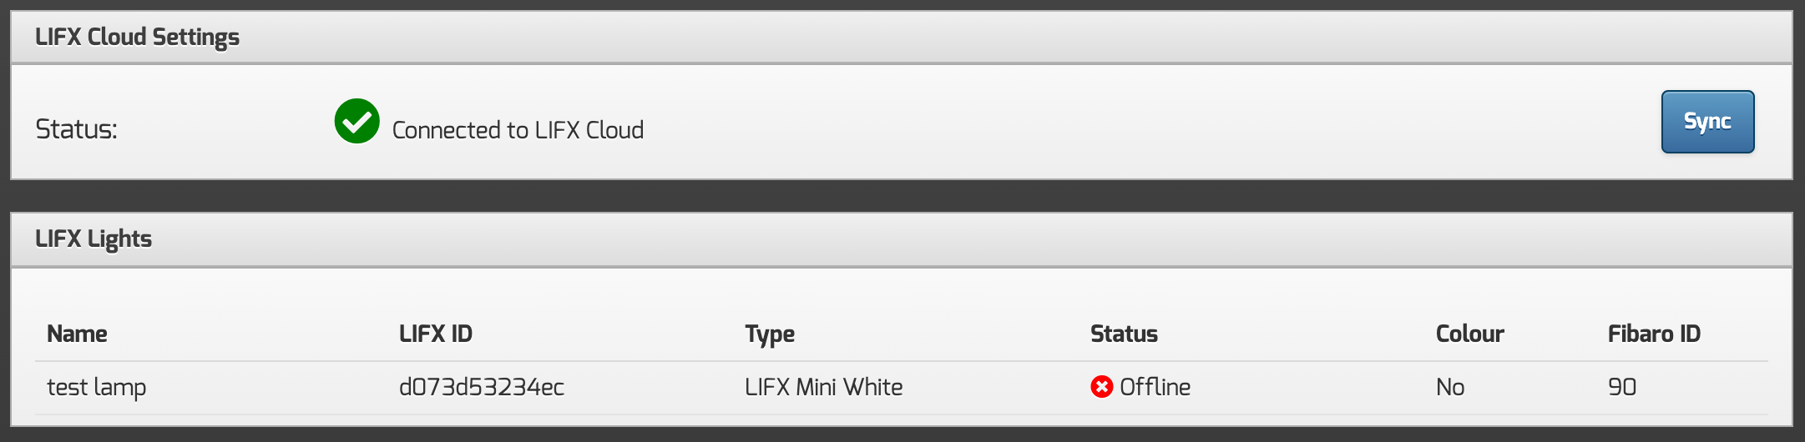Click the 'LIFX Mini White' type cell
The image size is (1805, 442).
tap(823, 387)
